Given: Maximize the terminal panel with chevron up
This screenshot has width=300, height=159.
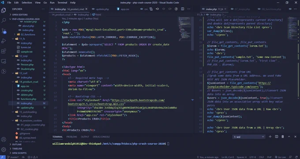Looking at the screenshot, I should (289, 137).
